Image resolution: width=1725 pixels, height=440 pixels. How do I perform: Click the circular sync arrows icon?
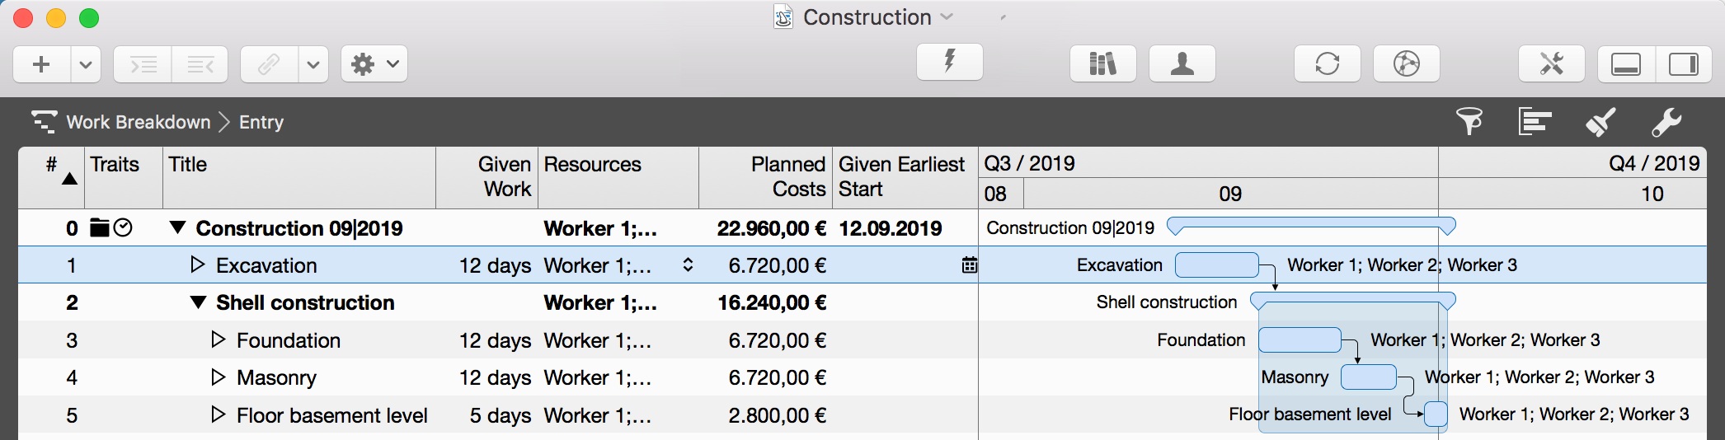[x=1327, y=63]
